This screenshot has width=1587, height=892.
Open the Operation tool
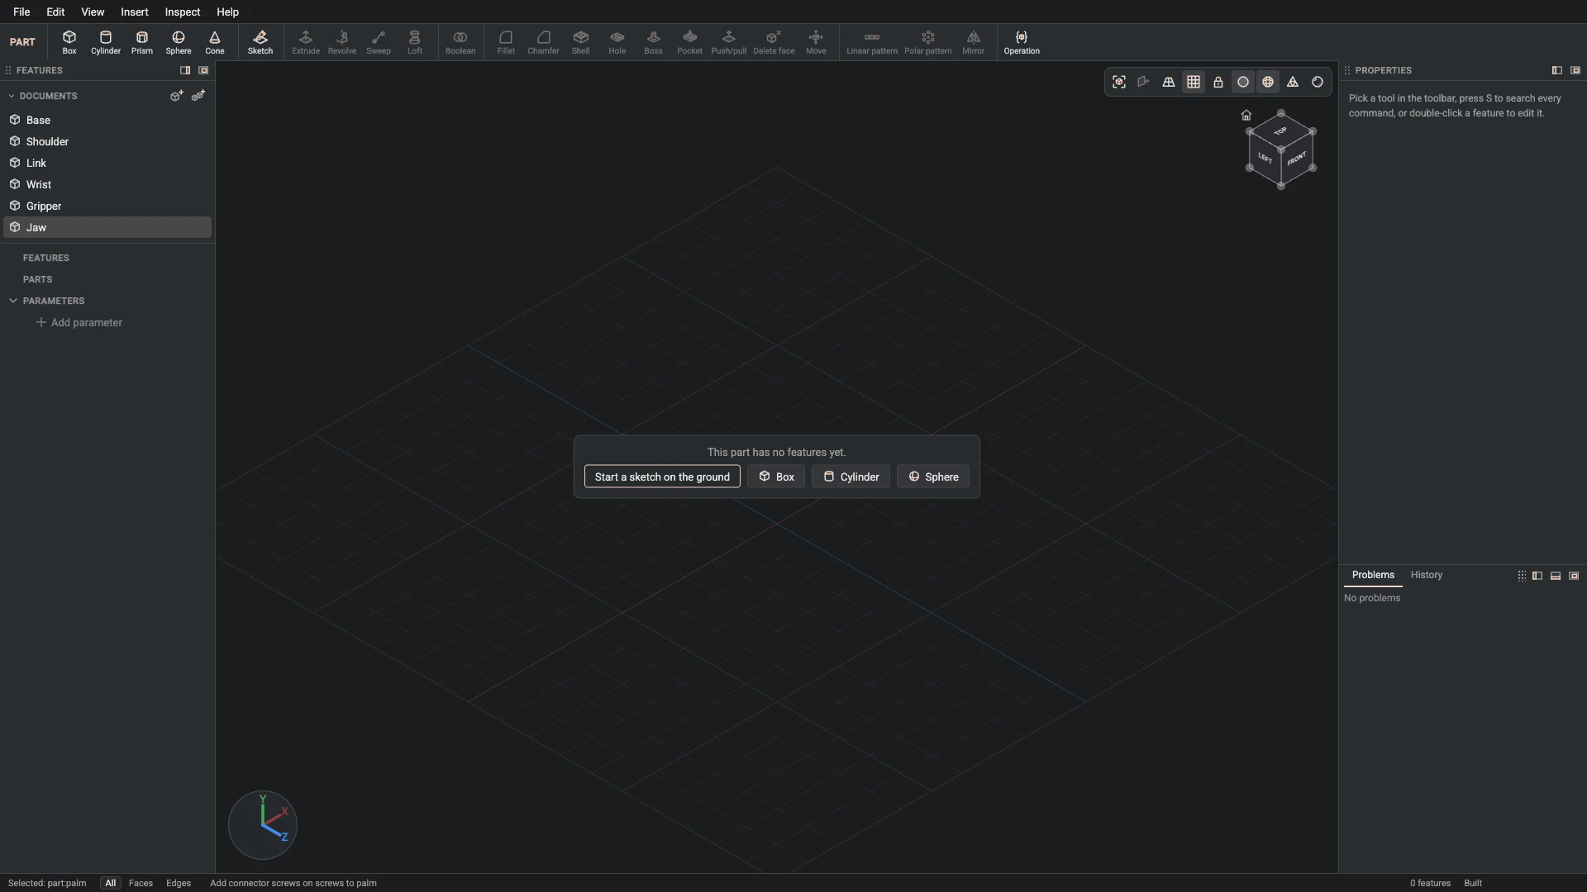click(1022, 42)
